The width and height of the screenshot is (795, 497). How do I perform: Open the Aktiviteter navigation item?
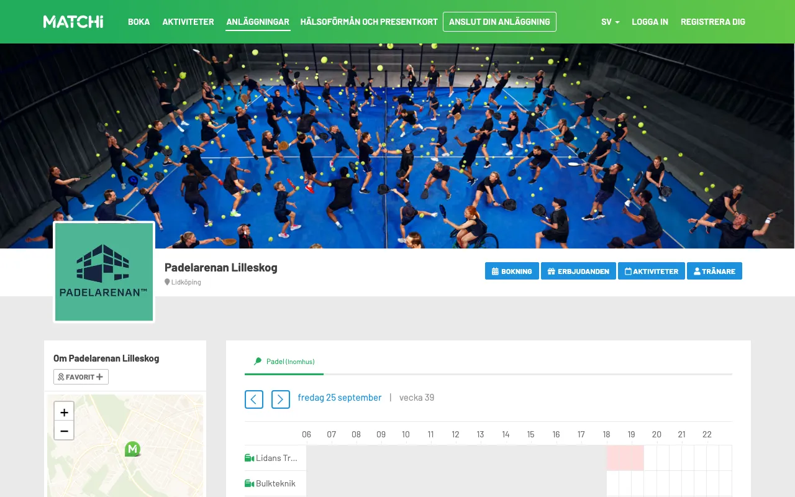188,22
